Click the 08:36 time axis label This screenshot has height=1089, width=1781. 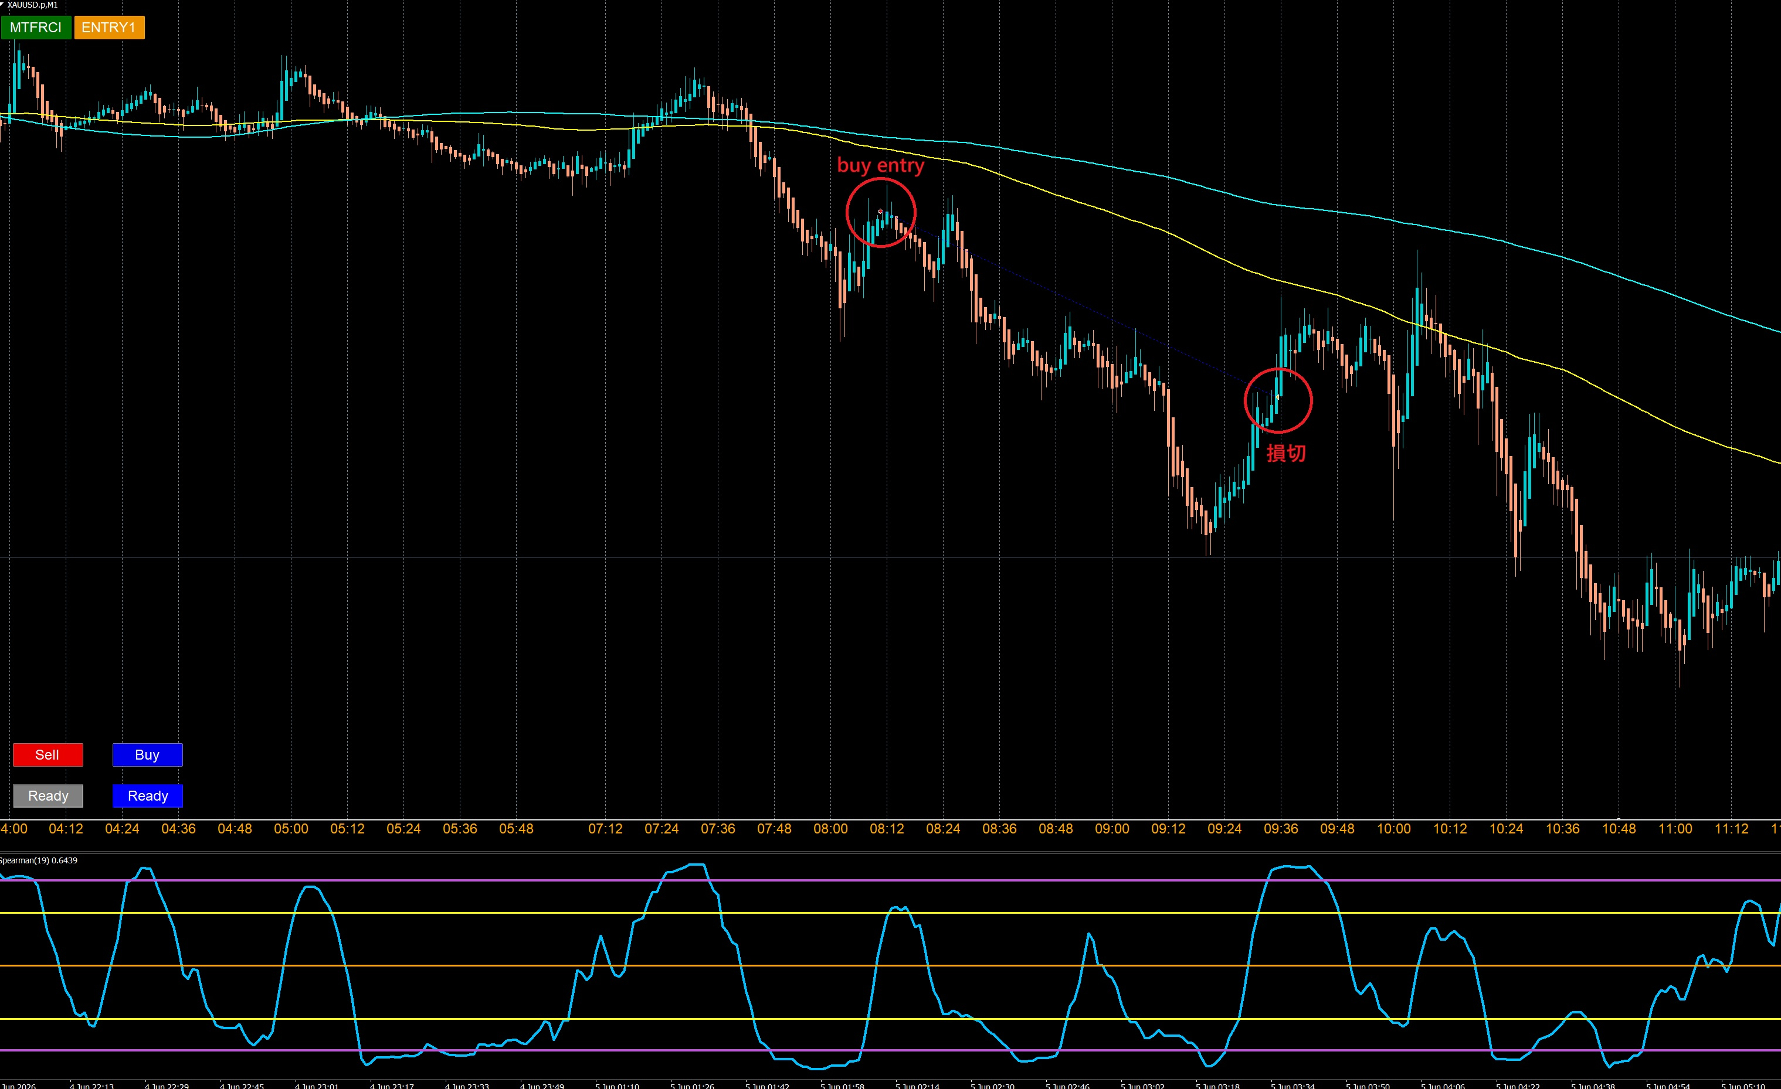1000,829
